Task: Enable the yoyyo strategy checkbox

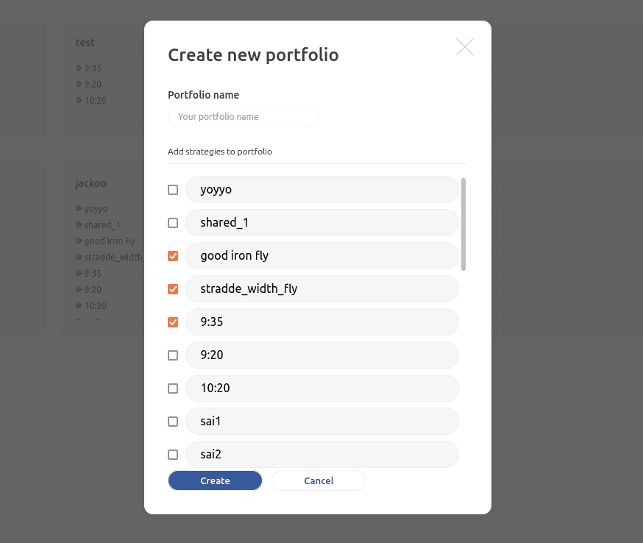Action: (173, 189)
